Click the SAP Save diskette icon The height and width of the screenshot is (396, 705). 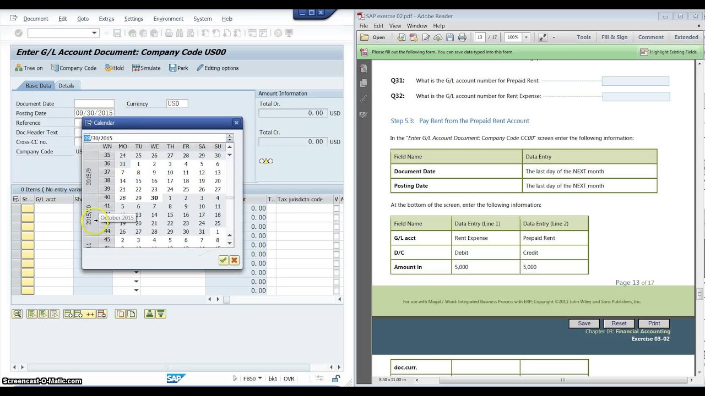pos(117,34)
